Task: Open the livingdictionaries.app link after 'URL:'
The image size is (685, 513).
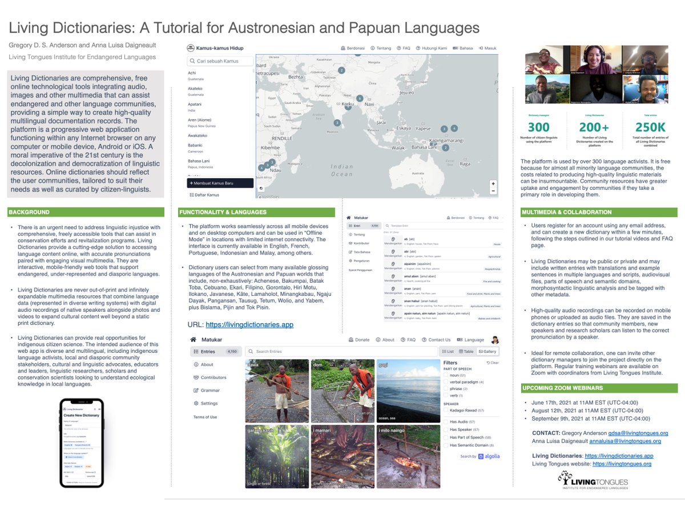Action: [249, 324]
